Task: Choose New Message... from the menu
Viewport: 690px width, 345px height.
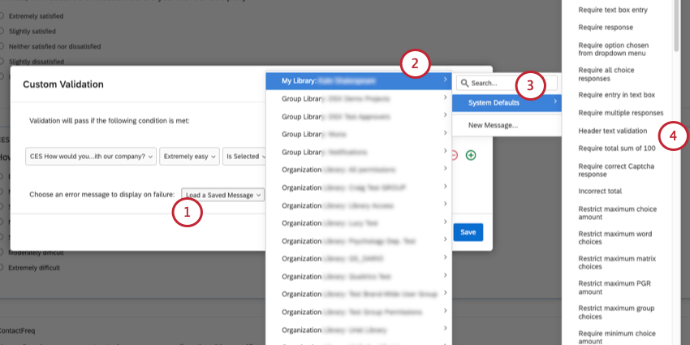Action: point(493,125)
